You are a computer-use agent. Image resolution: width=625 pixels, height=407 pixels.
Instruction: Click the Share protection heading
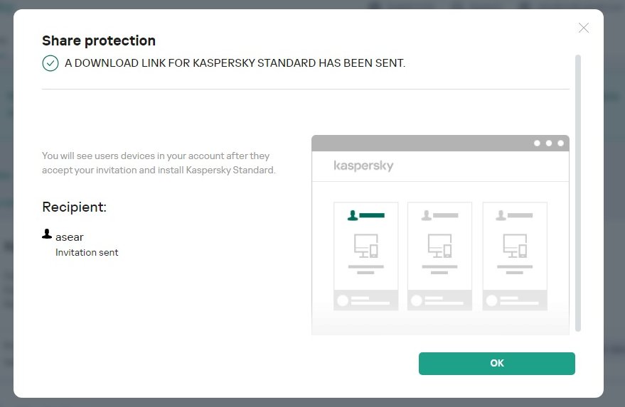[99, 40]
